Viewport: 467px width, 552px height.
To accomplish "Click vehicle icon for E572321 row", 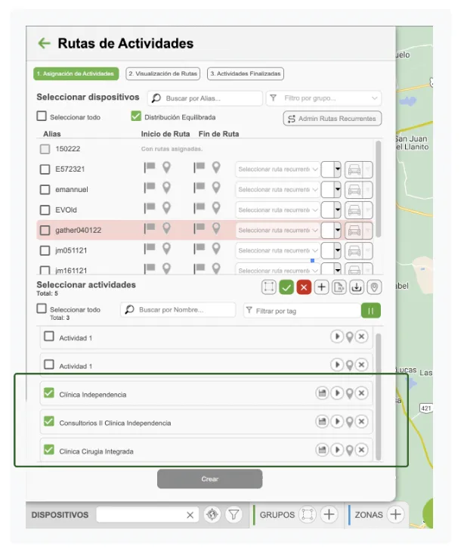I will pos(354,169).
